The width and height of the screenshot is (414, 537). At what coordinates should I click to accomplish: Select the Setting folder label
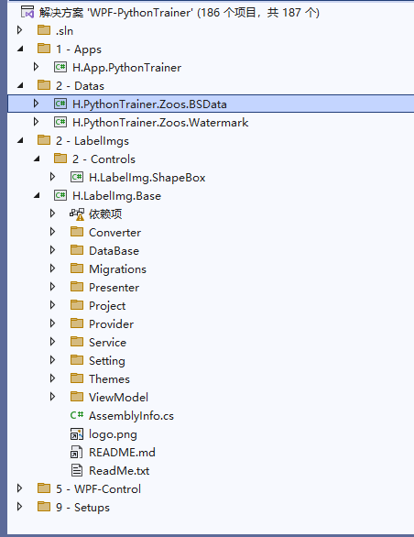coord(107,361)
